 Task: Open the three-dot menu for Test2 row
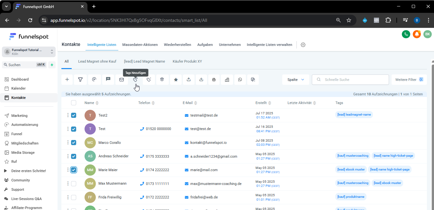(x=68, y=115)
